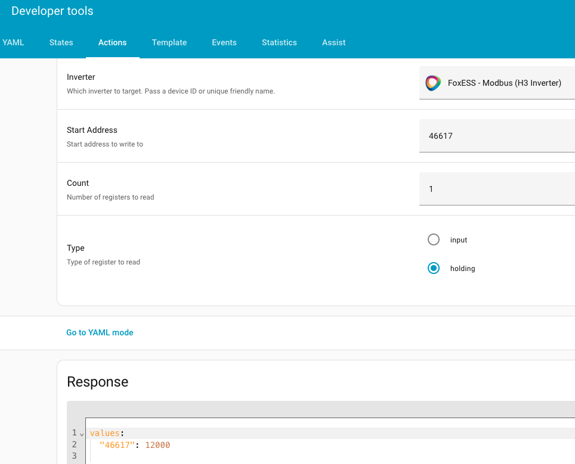Open the States tab

coord(61,42)
